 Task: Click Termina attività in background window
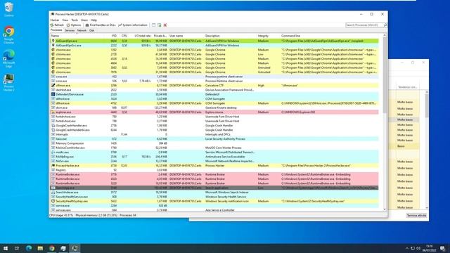[416, 216]
